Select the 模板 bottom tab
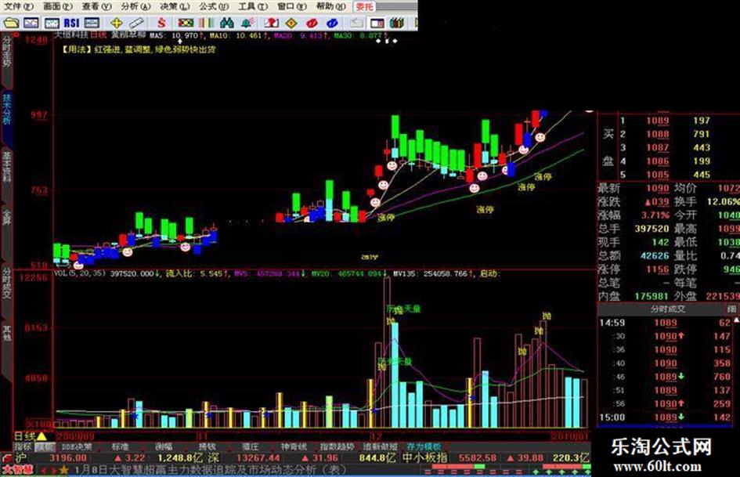Image resolution: width=740 pixels, height=477 pixels. (45, 446)
